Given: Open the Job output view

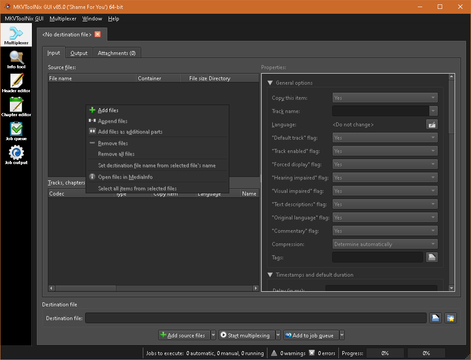Looking at the screenshot, I should [x=16, y=155].
